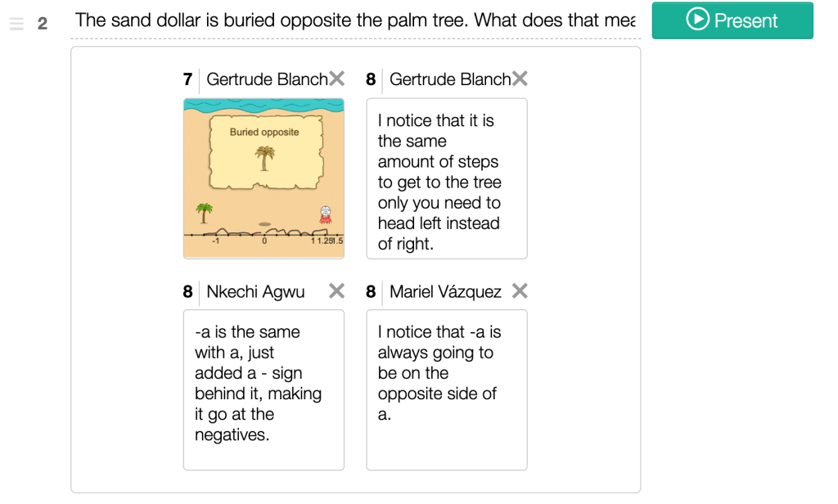Click the collection item number 2
This screenshot has width=838, height=504.
[x=43, y=24]
